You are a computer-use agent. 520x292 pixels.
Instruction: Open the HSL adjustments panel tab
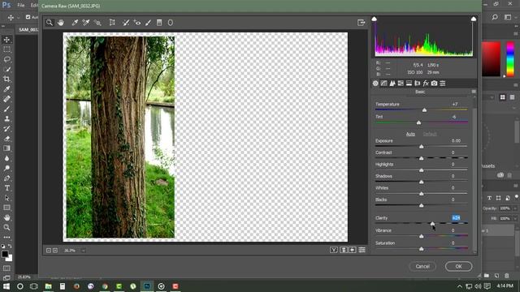point(401,84)
